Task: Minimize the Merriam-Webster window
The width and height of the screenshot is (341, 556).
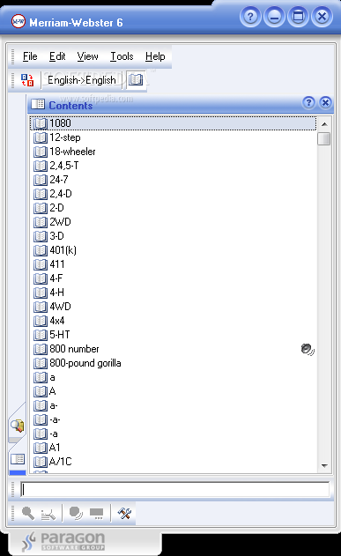Action: click(x=274, y=17)
